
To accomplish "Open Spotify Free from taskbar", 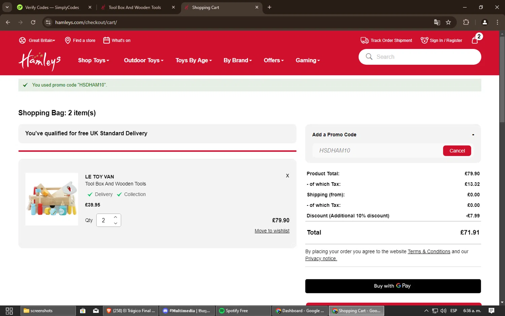I will (243, 311).
